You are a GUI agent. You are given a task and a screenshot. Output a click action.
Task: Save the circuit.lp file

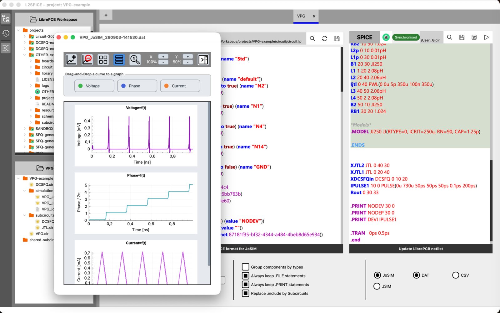point(337,38)
